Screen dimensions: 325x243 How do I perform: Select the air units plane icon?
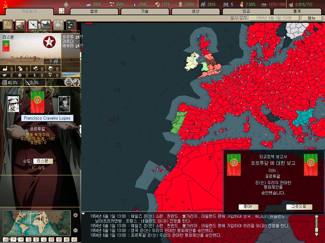coord(33,25)
